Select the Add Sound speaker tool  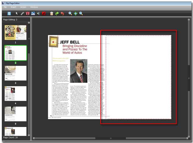(38, 13)
